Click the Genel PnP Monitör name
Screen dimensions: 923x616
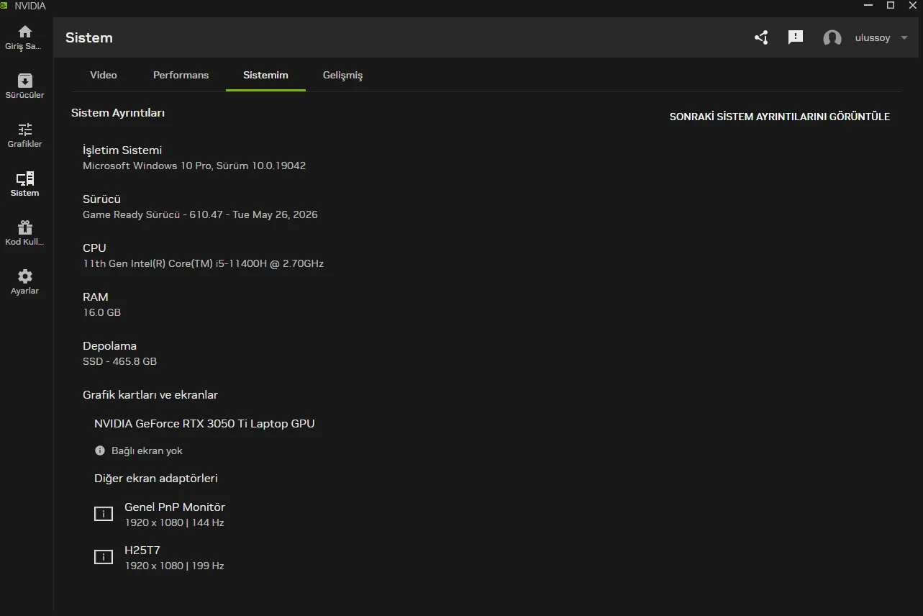pos(175,507)
